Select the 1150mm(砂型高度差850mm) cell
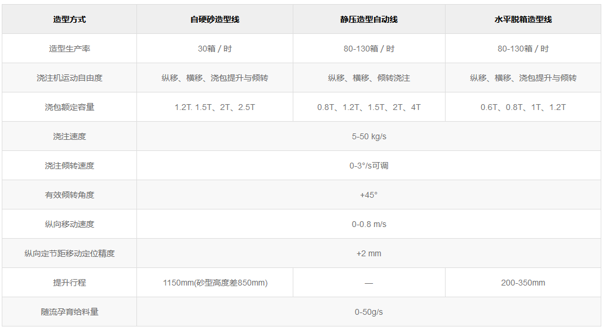The height and width of the screenshot is (330, 606). click(x=215, y=283)
